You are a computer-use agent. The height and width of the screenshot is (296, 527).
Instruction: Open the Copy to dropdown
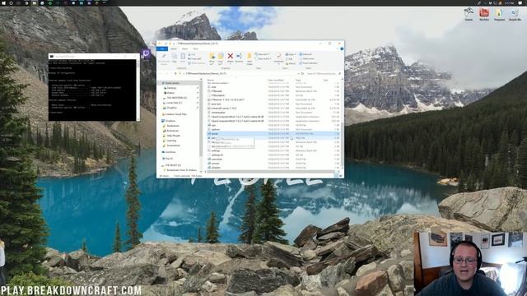(221, 58)
